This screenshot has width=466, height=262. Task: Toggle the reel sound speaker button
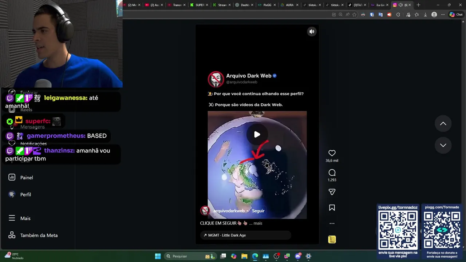point(312,32)
